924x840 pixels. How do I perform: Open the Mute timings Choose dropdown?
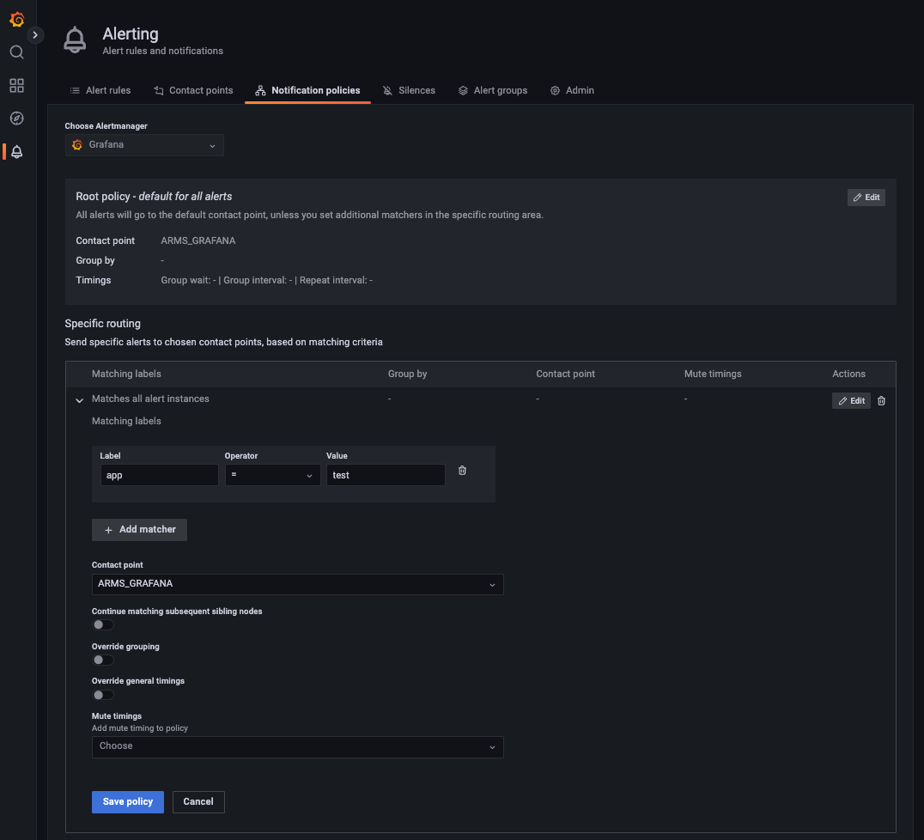click(298, 747)
